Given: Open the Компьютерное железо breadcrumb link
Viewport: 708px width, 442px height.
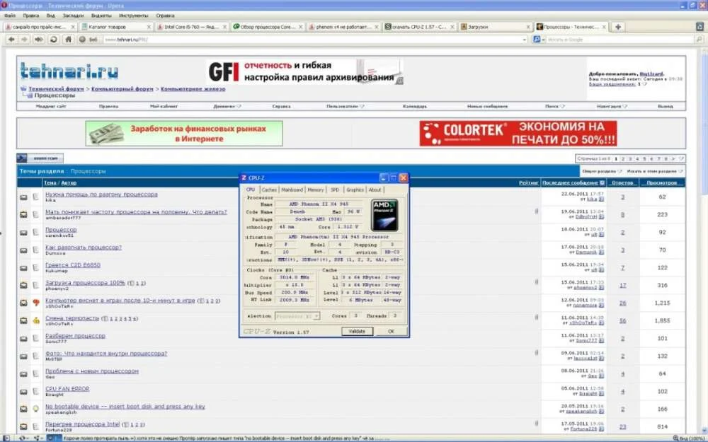Looking at the screenshot, I should [193, 89].
